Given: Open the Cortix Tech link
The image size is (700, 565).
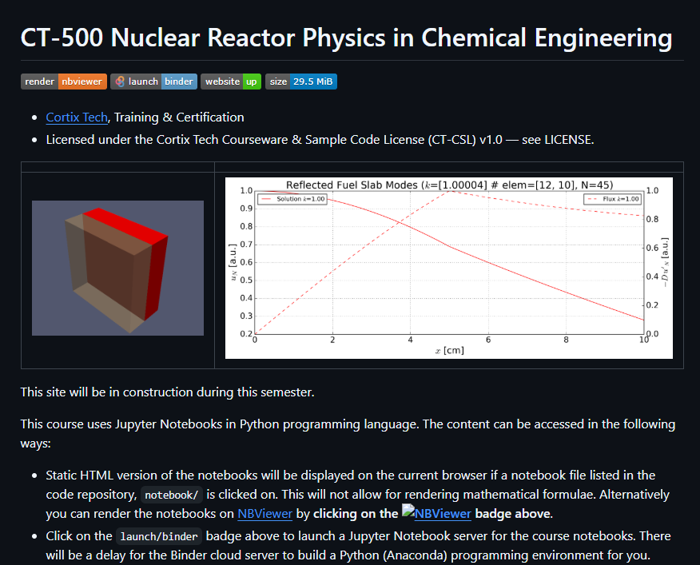Looking at the screenshot, I should [x=76, y=117].
